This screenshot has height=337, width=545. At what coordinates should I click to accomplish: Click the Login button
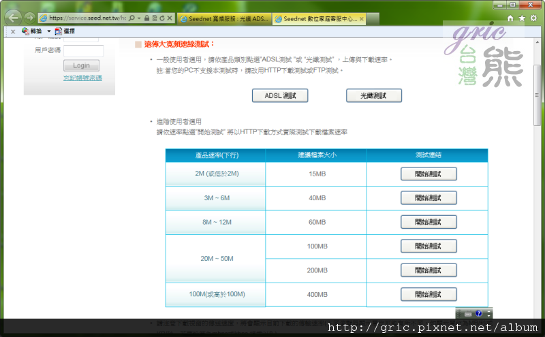(x=81, y=65)
